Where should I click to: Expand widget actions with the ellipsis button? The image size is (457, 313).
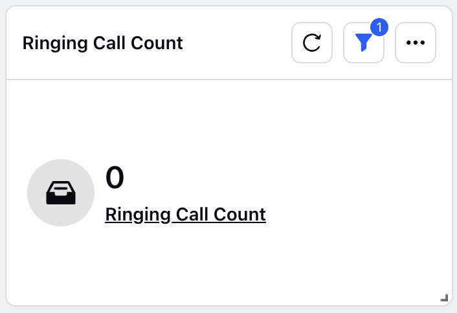pos(416,43)
